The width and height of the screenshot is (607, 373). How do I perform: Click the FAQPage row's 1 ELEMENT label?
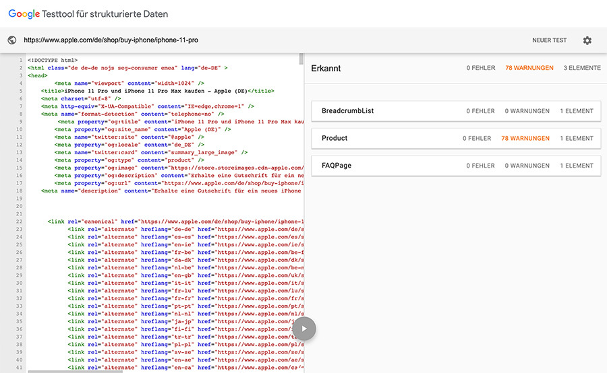(x=577, y=166)
